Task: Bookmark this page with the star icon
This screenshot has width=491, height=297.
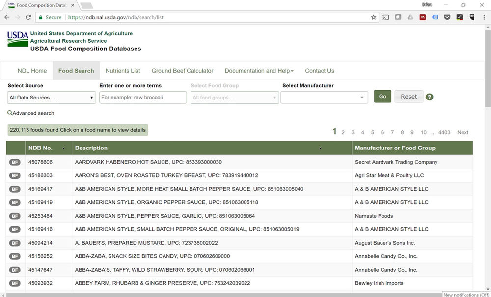Action: click(373, 17)
